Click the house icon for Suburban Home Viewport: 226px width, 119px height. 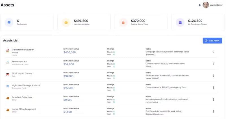coord(8,51)
